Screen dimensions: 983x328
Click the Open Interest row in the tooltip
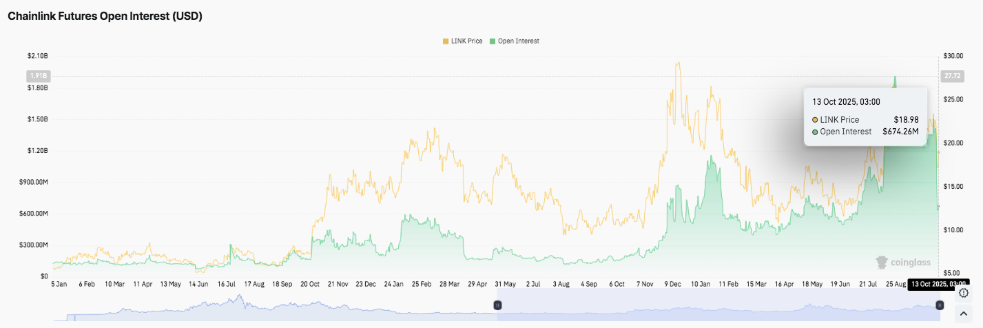pos(865,132)
